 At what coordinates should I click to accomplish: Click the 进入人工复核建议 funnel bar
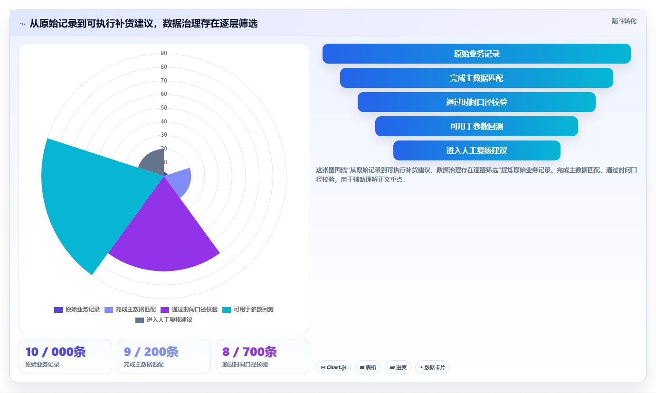click(476, 150)
